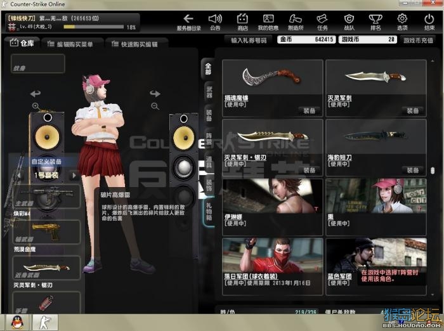Select the 道具 items side tab
The width and height of the screenshot is (444, 331).
[209, 163]
